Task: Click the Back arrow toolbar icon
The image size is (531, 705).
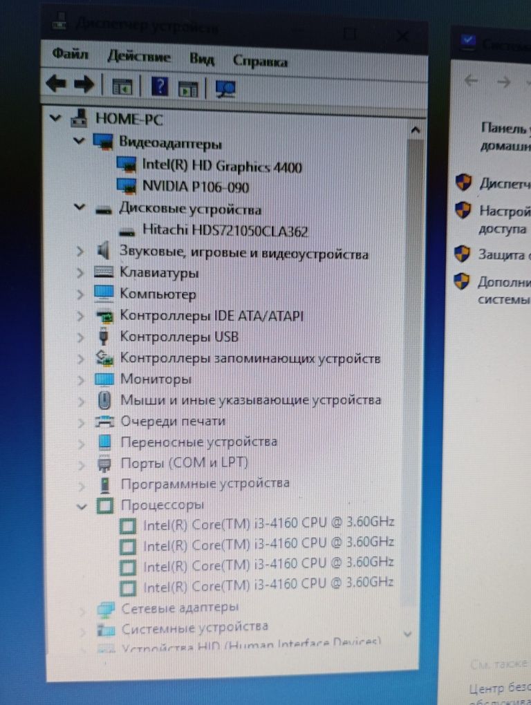Action: [57, 84]
